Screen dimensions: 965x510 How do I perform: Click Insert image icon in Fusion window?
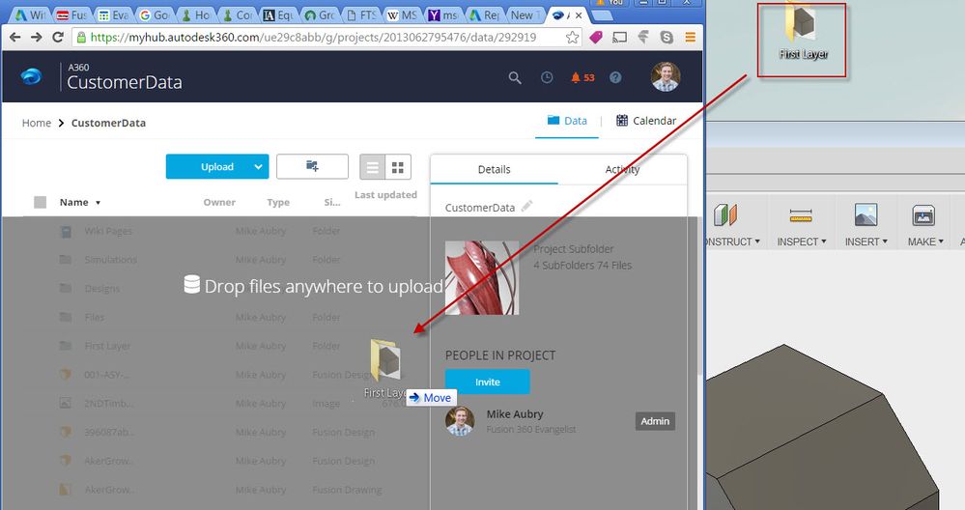866,215
